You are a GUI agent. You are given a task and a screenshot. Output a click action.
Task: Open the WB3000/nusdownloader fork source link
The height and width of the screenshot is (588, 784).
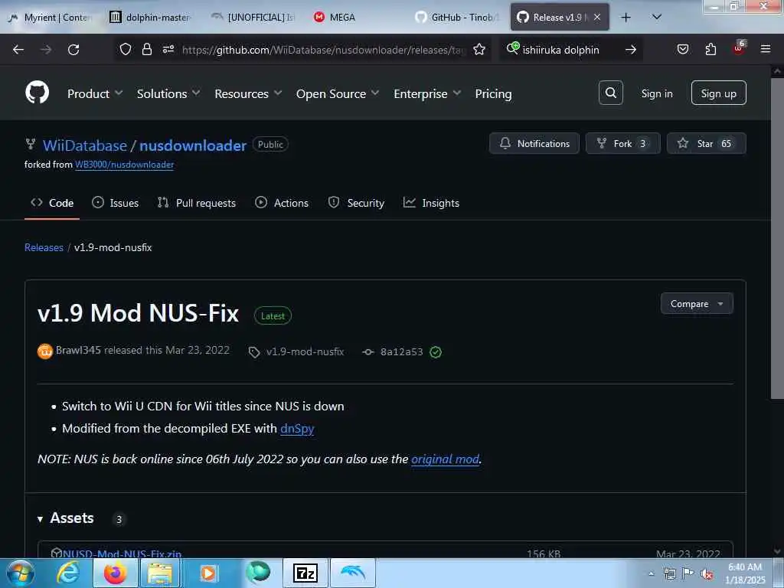(125, 165)
